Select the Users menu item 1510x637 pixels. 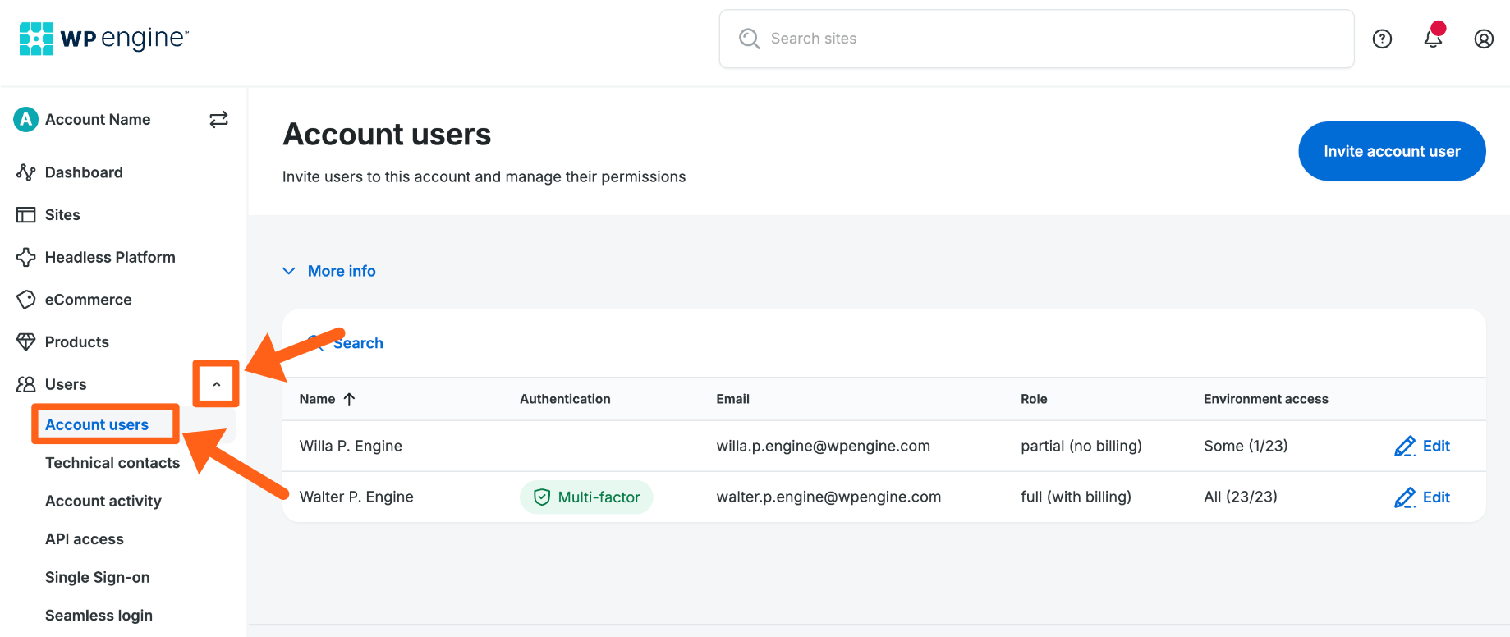coord(66,384)
